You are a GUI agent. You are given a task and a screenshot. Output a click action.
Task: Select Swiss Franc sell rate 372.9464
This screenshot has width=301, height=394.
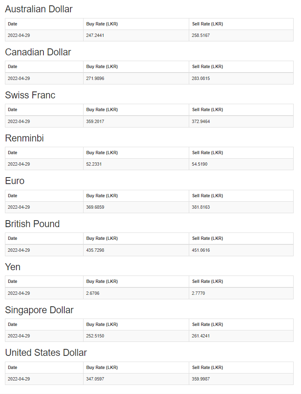(201, 121)
